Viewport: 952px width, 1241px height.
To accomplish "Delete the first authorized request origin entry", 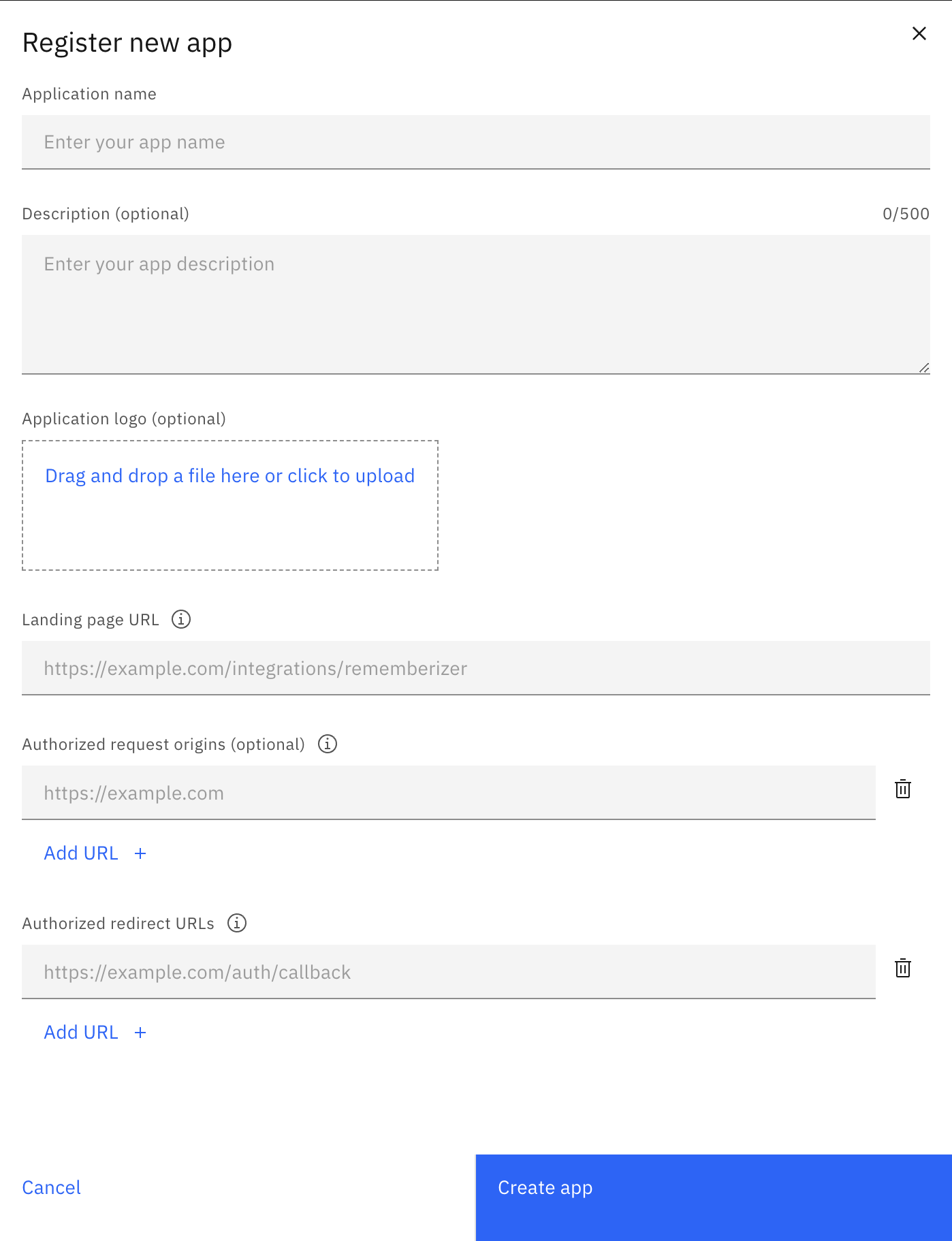I will [902, 789].
